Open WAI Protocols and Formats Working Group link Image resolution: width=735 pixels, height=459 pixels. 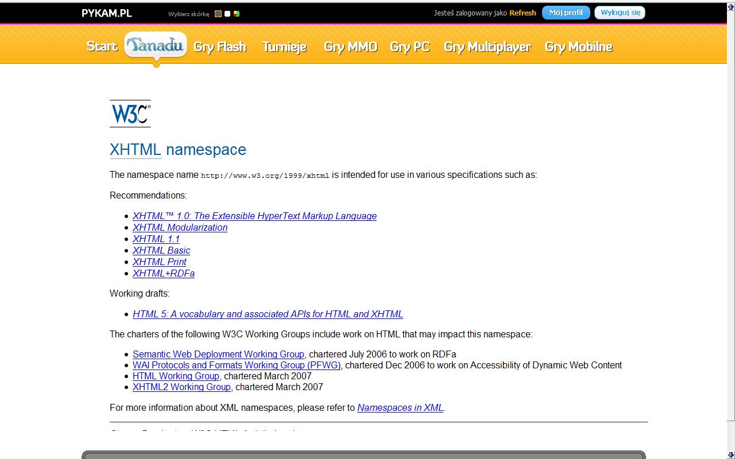point(237,365)
